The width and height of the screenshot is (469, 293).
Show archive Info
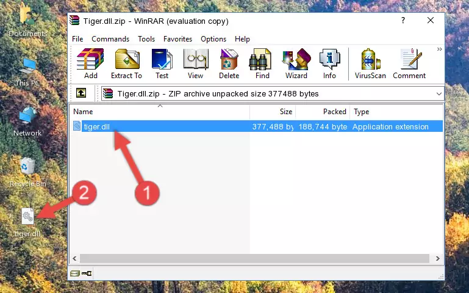[329, 63]
